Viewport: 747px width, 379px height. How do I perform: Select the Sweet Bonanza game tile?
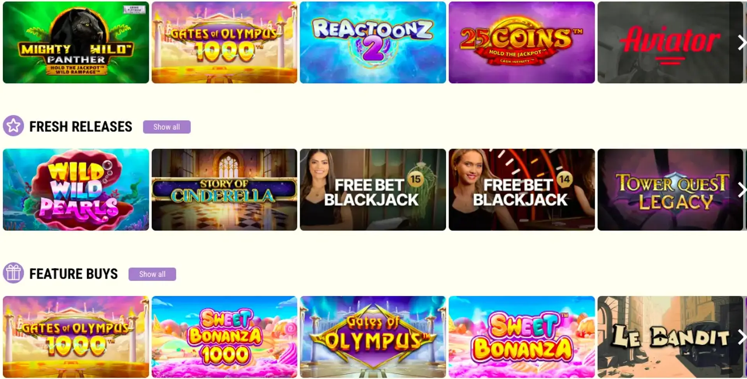[522, 337]
